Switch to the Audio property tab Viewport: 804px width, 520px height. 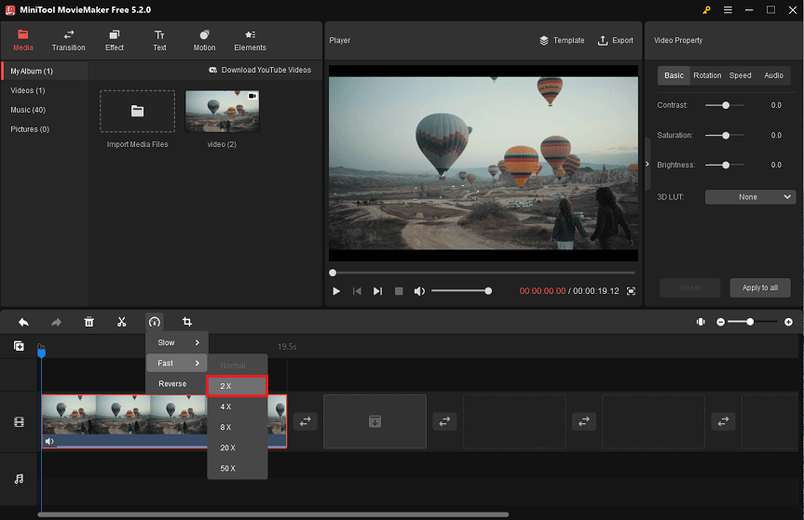[773, 75]
